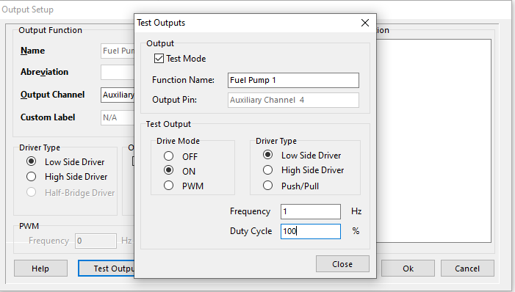Click the Custom Label field
The image size is (515, 292).
coord(118,117)
